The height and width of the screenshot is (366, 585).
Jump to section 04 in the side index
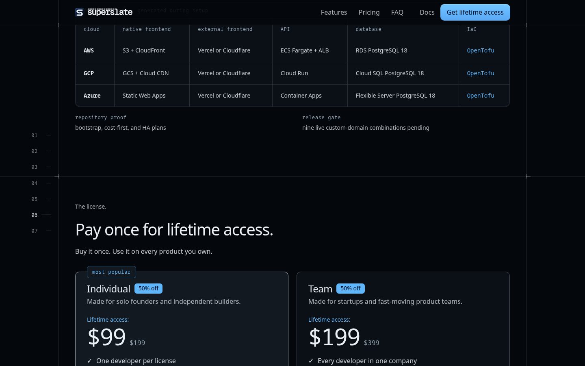click(41, 183)
